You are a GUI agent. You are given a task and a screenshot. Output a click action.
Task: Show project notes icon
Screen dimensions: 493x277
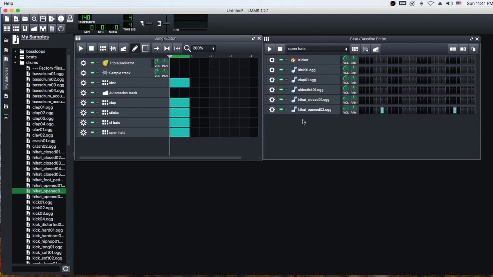pos(52,28)
